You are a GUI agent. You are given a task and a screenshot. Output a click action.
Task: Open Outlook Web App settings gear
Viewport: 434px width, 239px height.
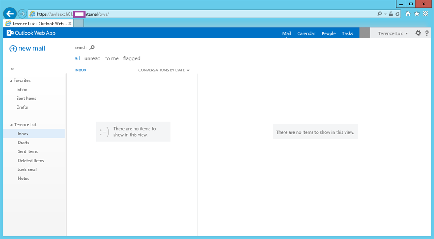[418, 33]
